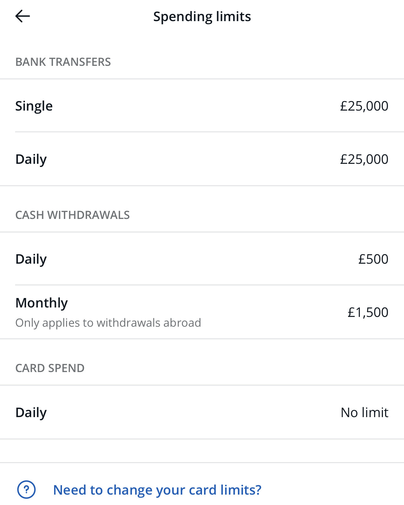
Task: Select the Daily card spend row
Action: coord(202,412)
